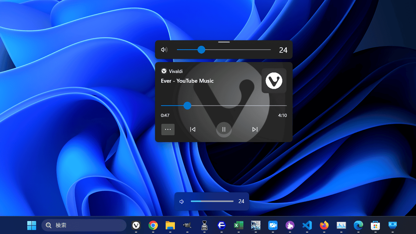Click the elapsed time 0:47
The image size is (416, 234).
(x=165, y=115)
